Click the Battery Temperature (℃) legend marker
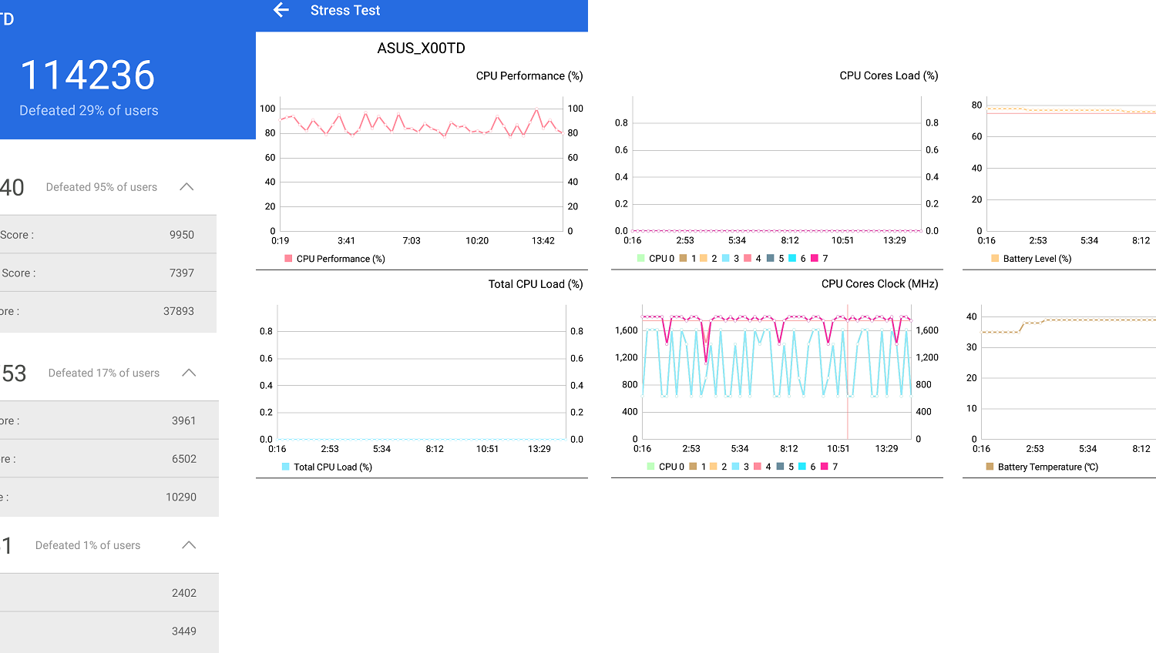The width and height of the screenshot is (1156, 653). pyautogui.click(x=990, y=467)
